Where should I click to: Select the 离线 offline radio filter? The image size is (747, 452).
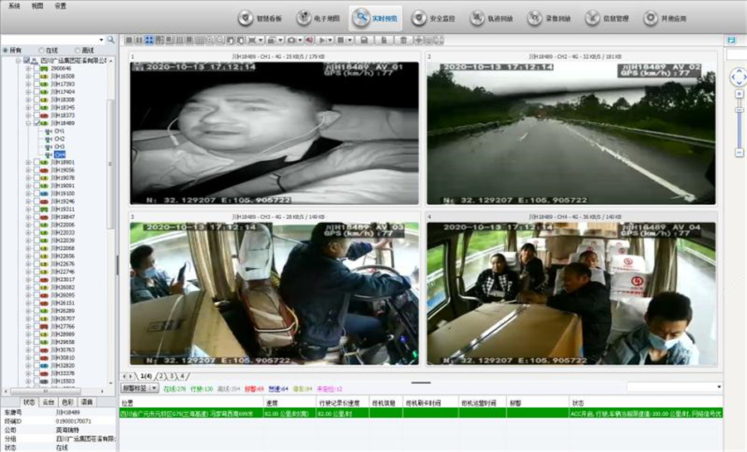(x=77, y=51)
